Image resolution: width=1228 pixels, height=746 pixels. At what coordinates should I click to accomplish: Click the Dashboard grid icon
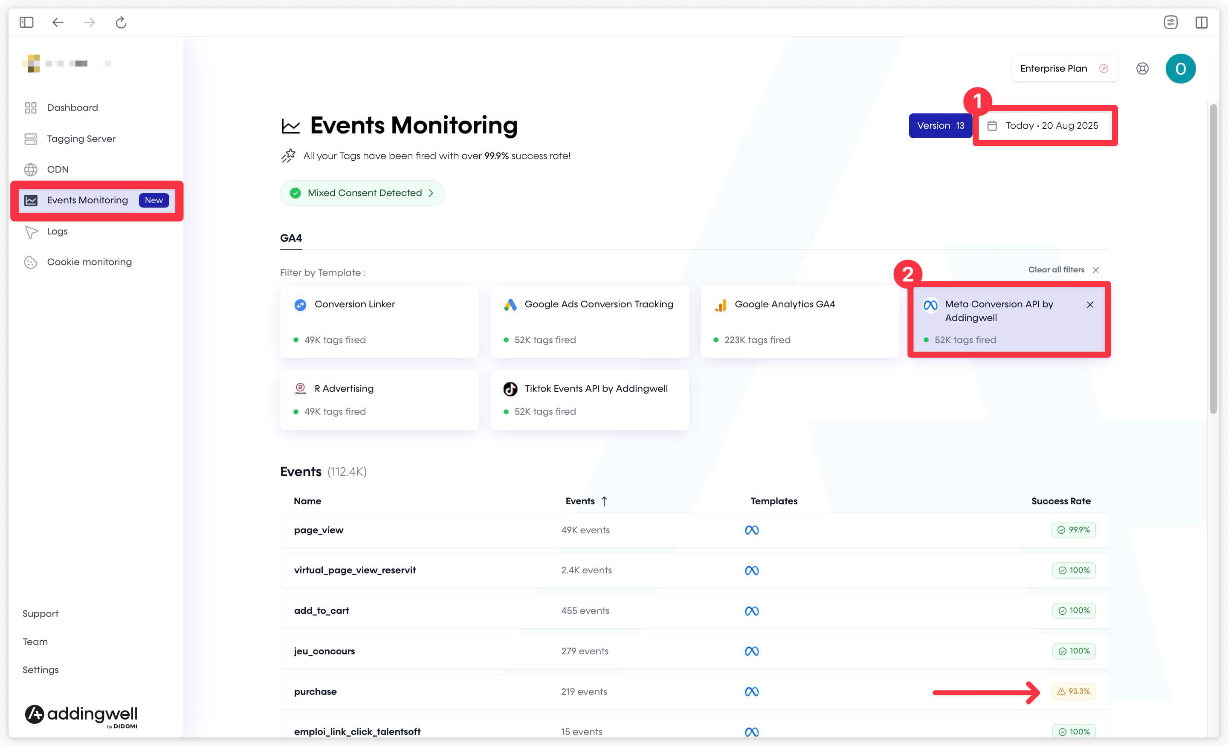click(x=31, y=108)
